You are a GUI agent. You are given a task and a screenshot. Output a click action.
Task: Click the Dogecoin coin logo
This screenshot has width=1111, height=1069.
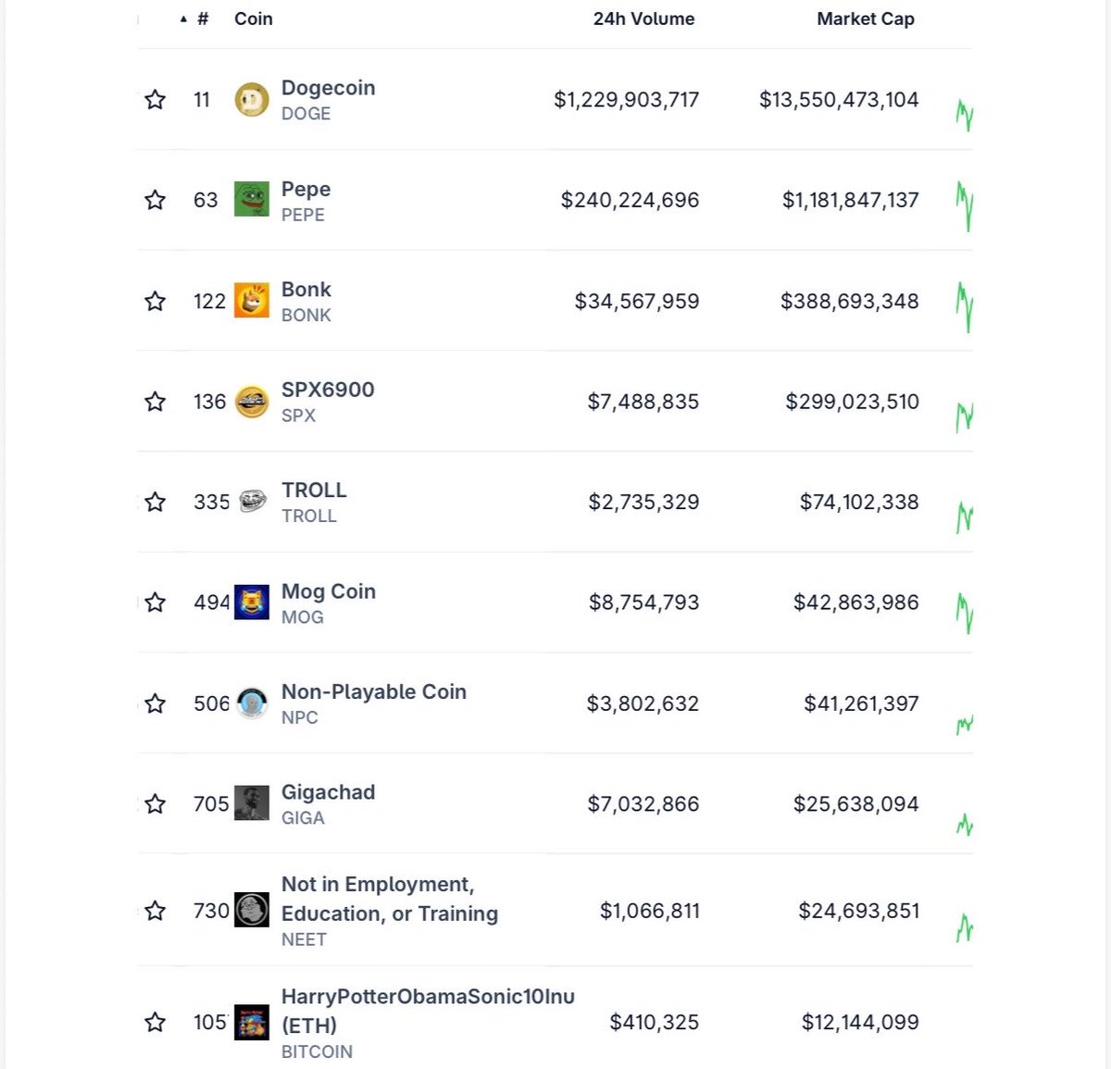(x=252, y=99)
